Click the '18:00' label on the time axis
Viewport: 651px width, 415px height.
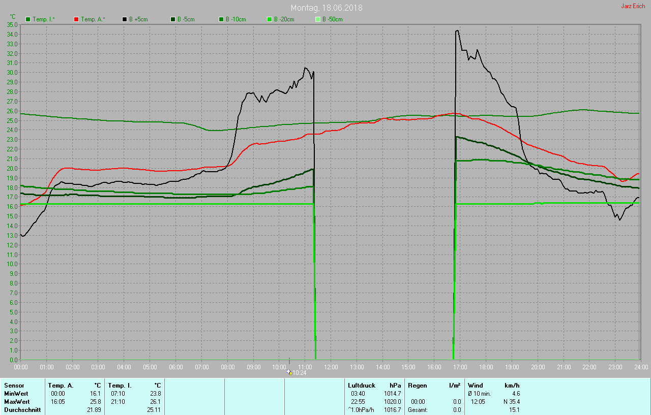click(486, 367)
